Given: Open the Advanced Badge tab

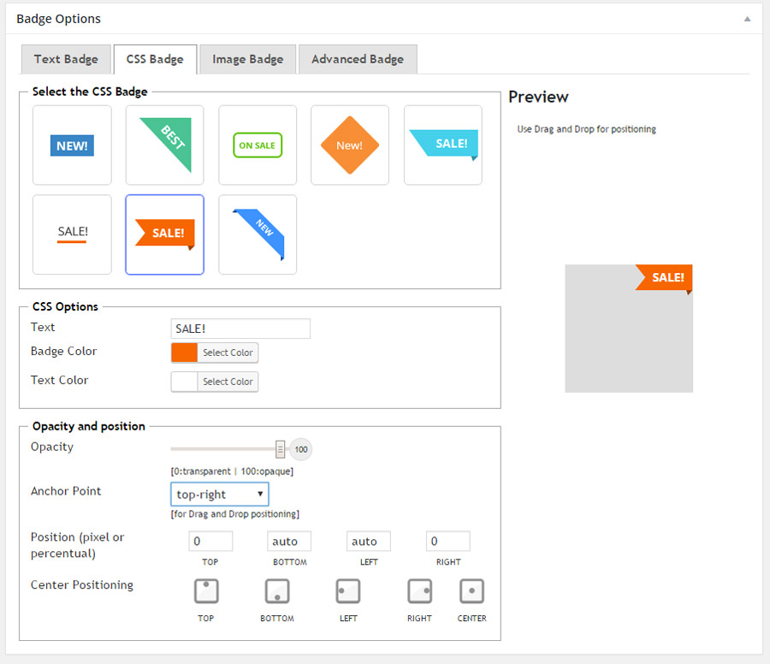Looking at the screenshot, I should [x=358, y=59].
